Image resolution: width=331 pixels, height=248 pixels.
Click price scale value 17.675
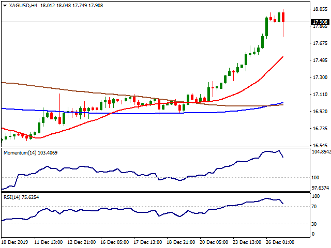[x=320, y=43]
